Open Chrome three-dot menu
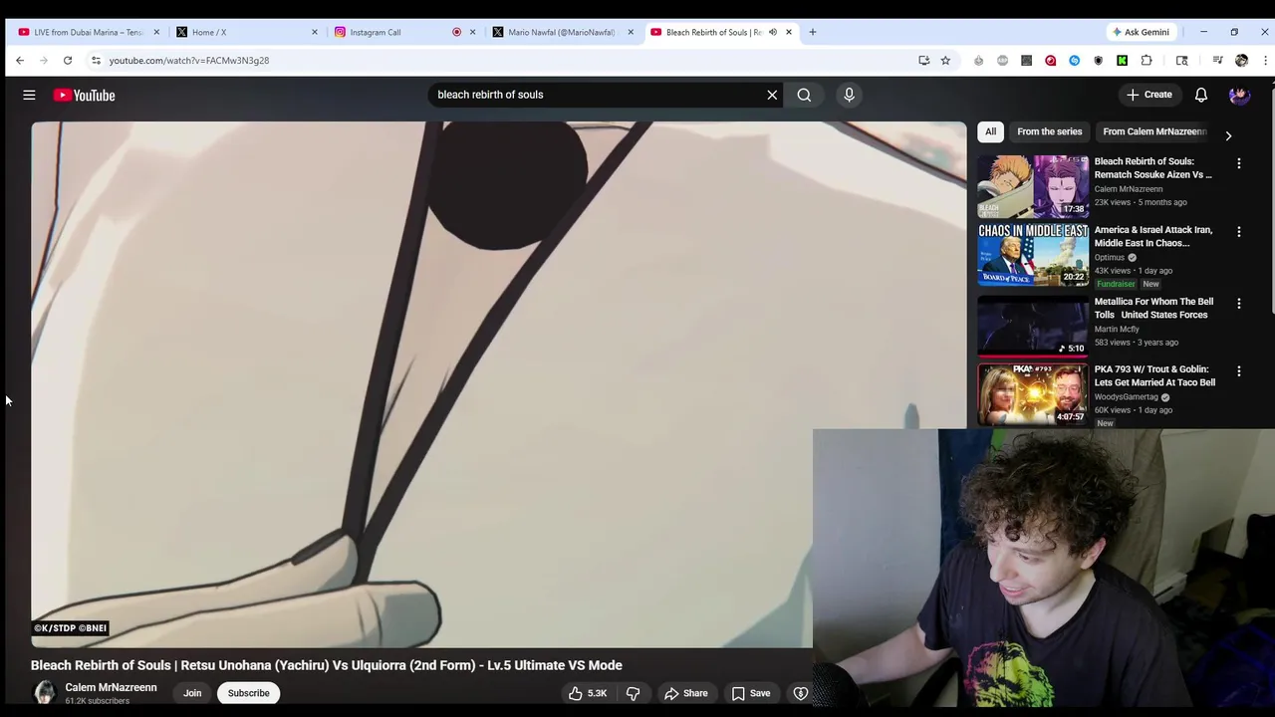Screen dimensions: 1275x717 [1265, 61]
